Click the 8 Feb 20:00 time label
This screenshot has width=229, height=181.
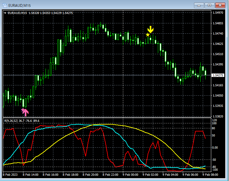pos(90,174)
